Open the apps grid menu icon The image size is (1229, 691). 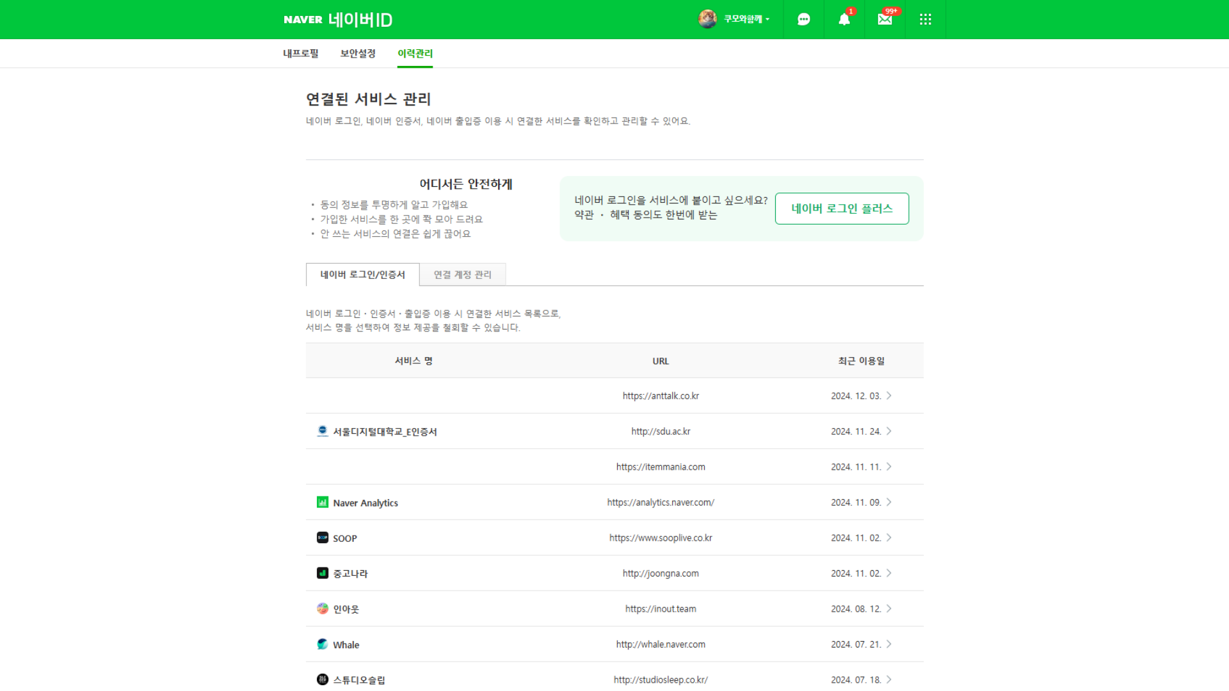(926, 19)
